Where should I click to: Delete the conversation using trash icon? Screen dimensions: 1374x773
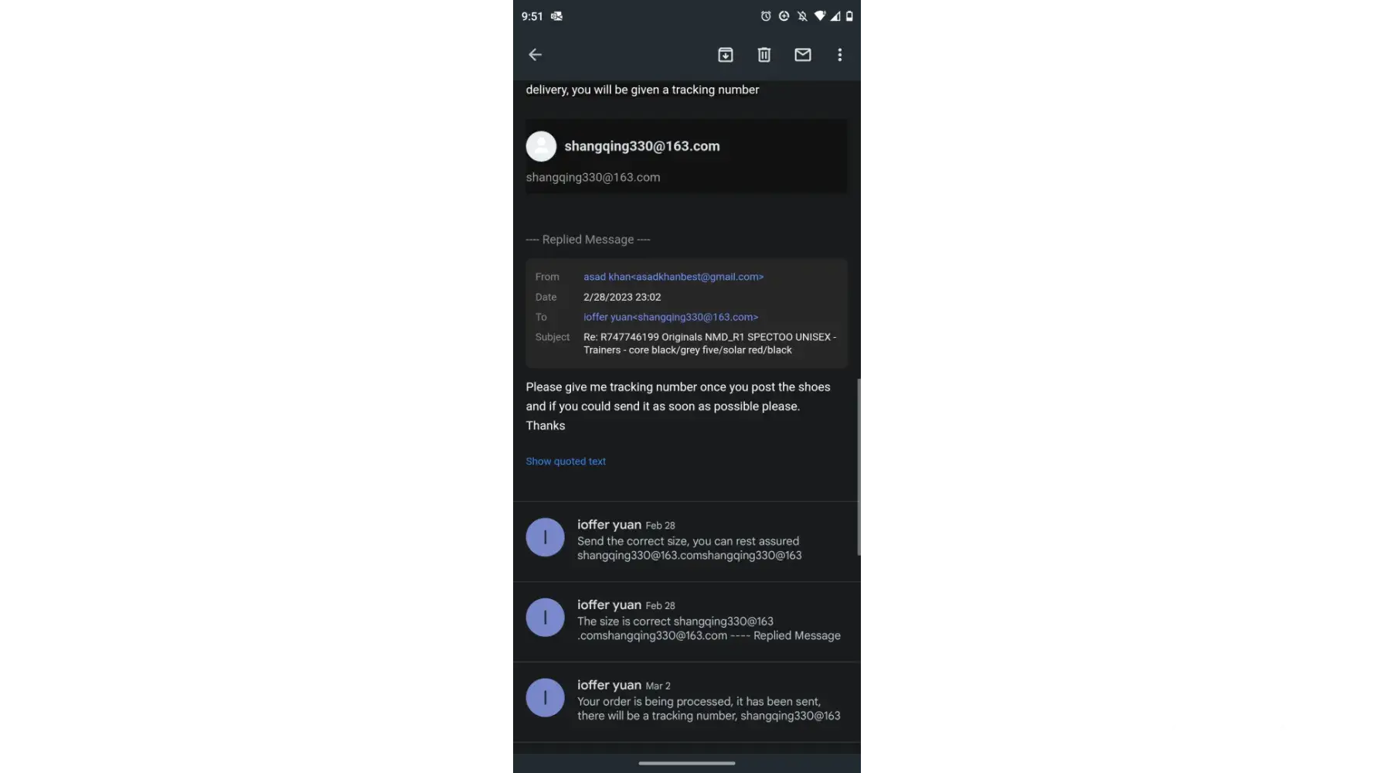point(764,55)
